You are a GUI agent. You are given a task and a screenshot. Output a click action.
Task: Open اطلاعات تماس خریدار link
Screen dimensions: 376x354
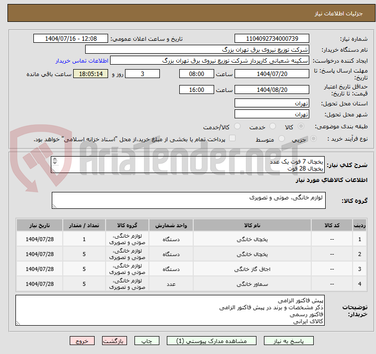click(x=82, y=61)
